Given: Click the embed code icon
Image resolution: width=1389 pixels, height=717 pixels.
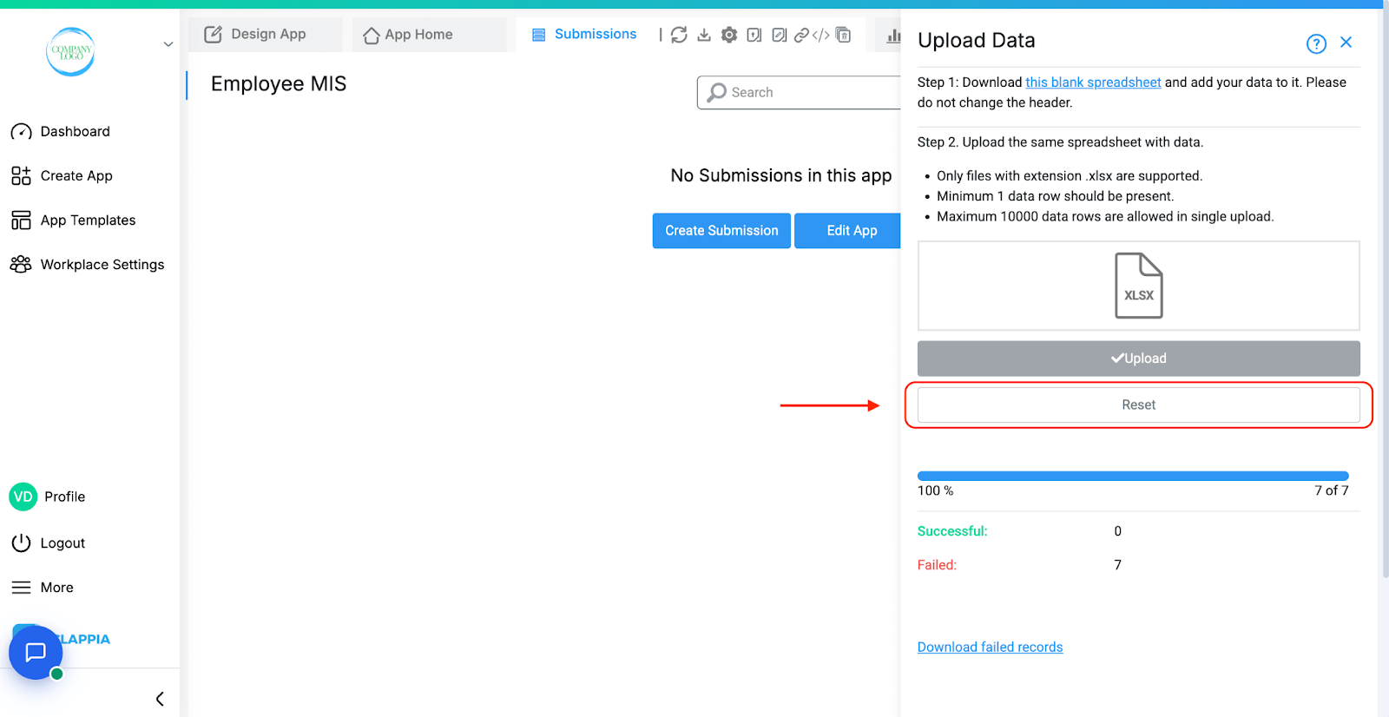Looking at the screenshot, I should pyautogui.click(x=821, y=35).
